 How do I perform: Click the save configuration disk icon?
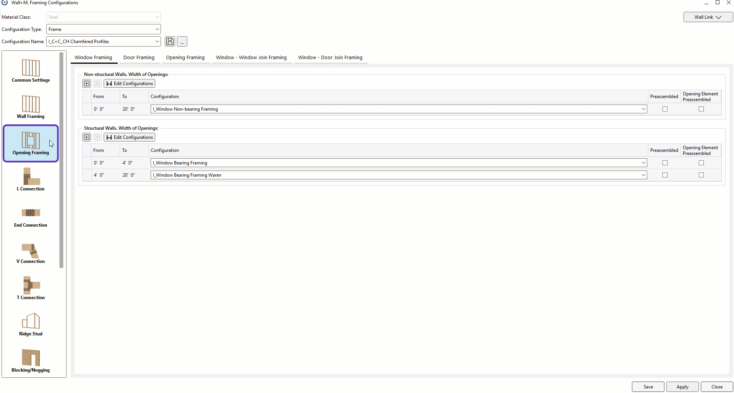pos(170,42)
